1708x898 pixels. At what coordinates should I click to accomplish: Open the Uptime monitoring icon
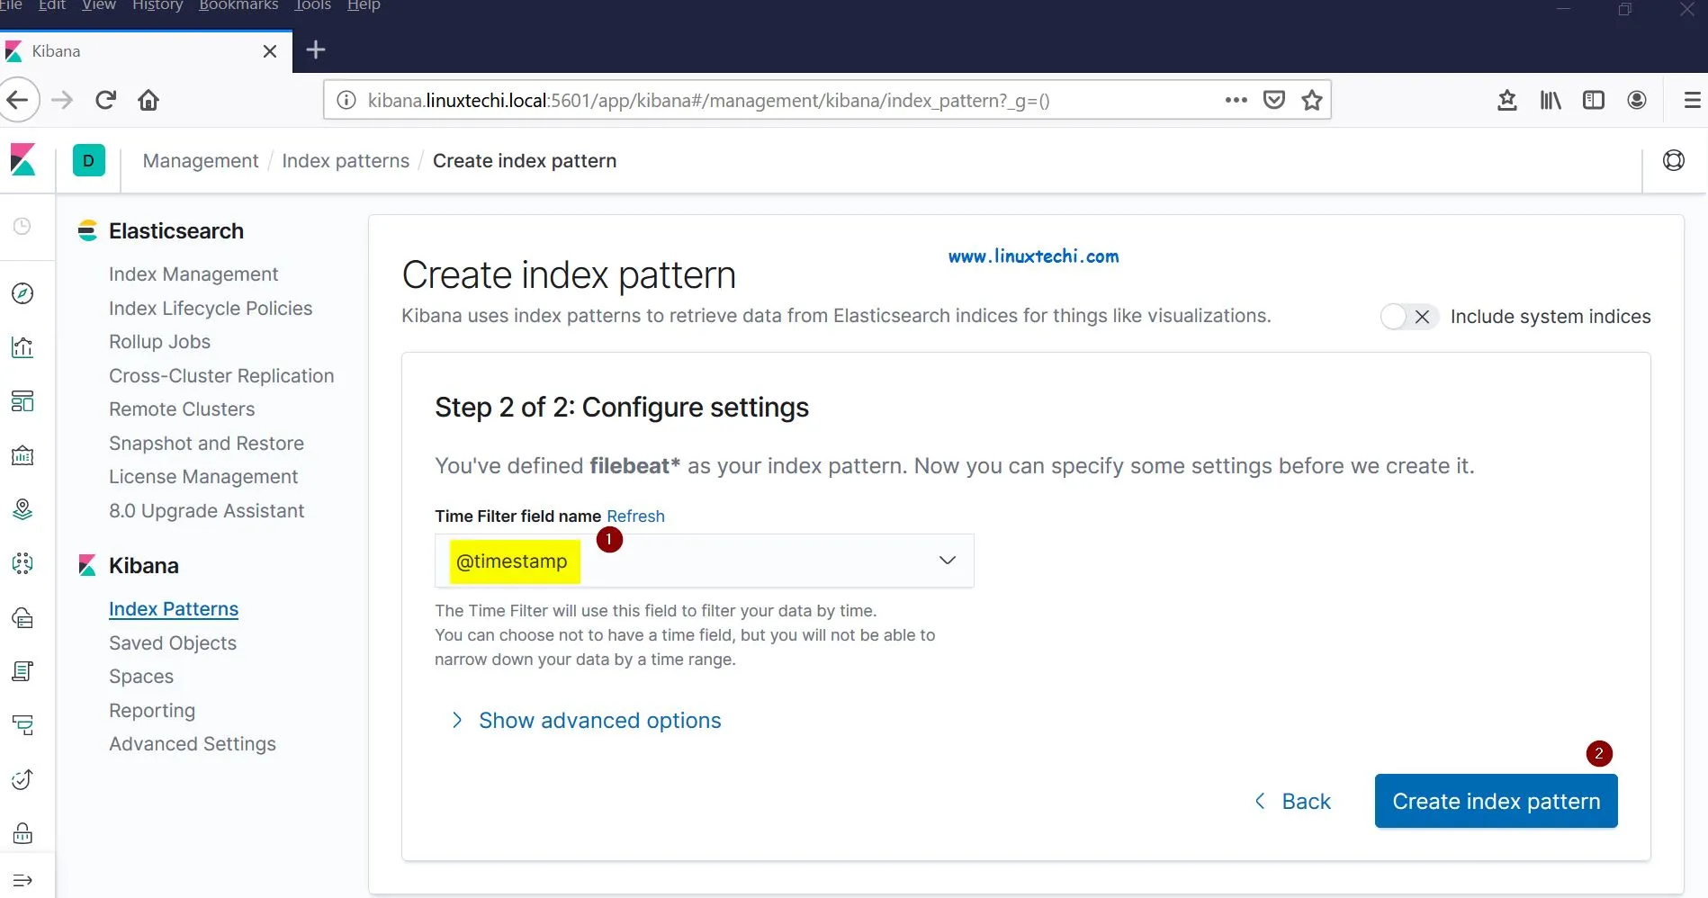click(22, 780)
